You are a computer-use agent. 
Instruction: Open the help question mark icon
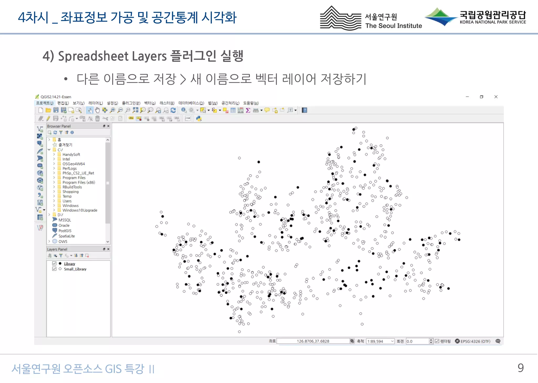coord(304,110)
